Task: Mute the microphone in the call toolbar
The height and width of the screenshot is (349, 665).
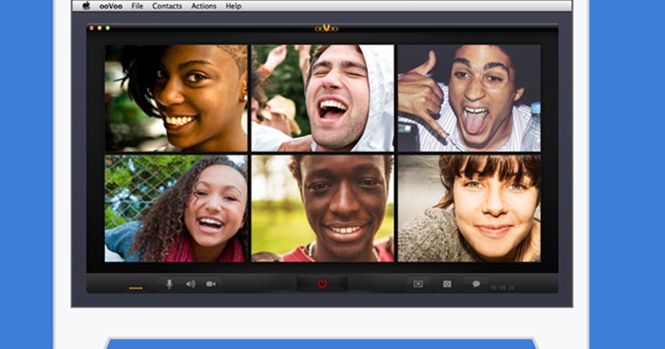Action: [x=170, y=284]
